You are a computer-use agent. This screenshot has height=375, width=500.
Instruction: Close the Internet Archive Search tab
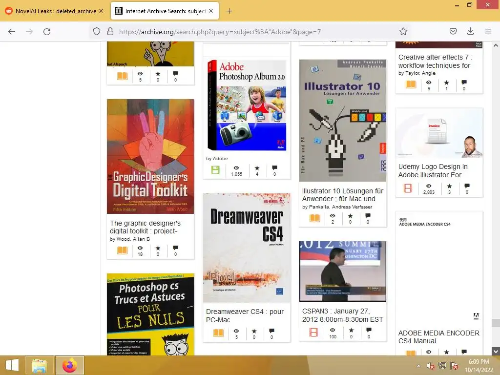[211, 11]
